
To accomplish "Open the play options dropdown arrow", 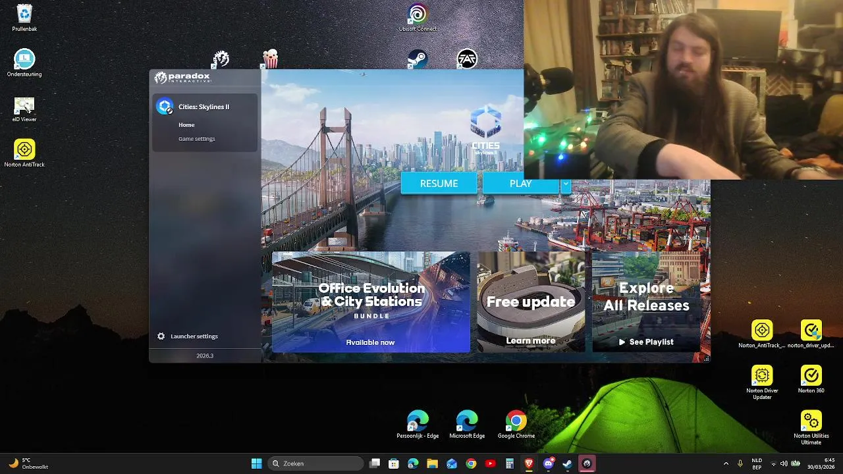I will (x=565, y=184).
